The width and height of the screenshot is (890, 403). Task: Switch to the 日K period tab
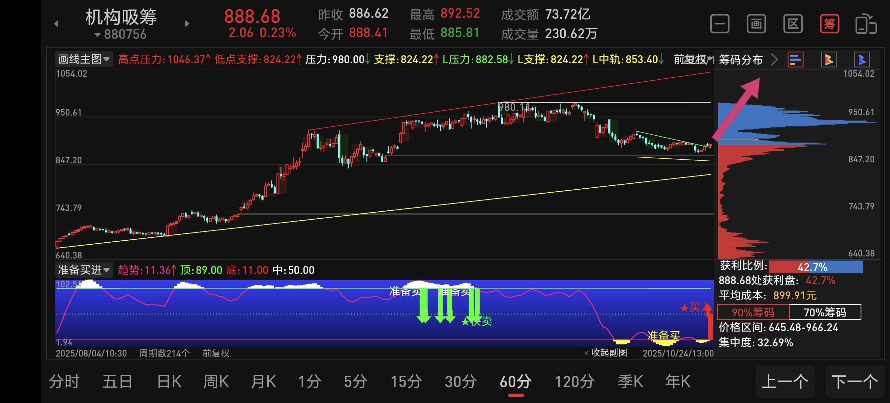[169, 382]
